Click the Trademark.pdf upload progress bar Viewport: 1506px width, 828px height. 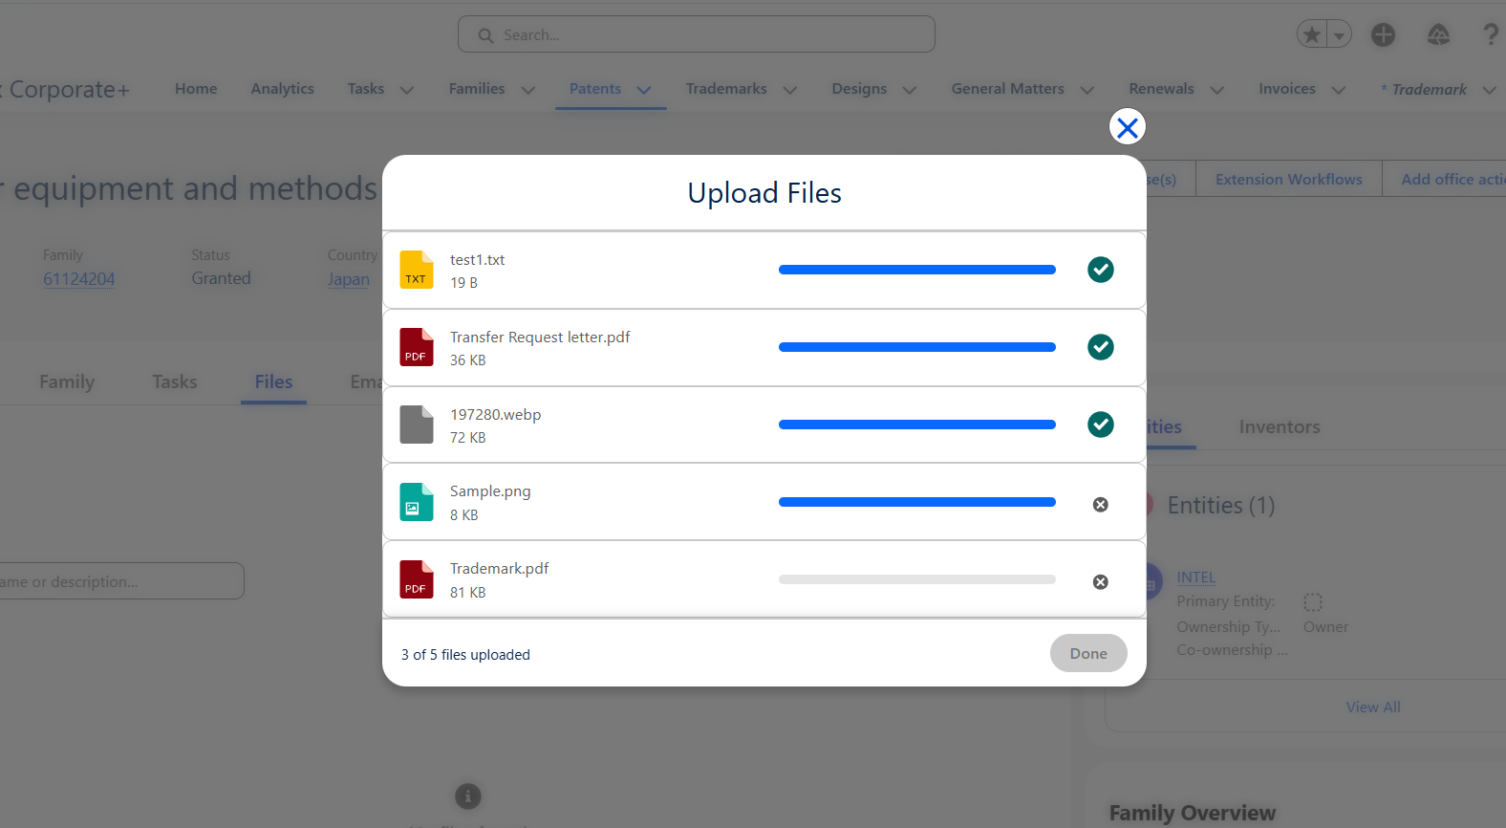click(x=916, y=579)
